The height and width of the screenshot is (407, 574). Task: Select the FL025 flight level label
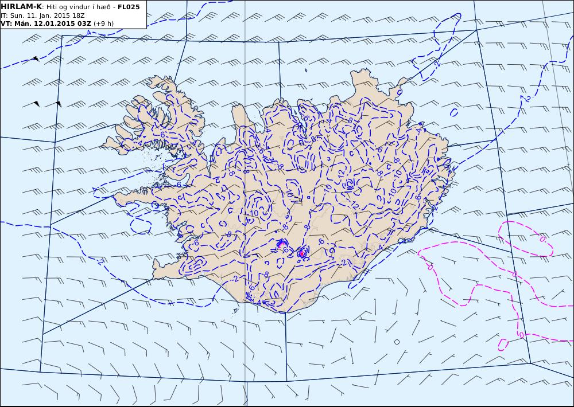129,7
